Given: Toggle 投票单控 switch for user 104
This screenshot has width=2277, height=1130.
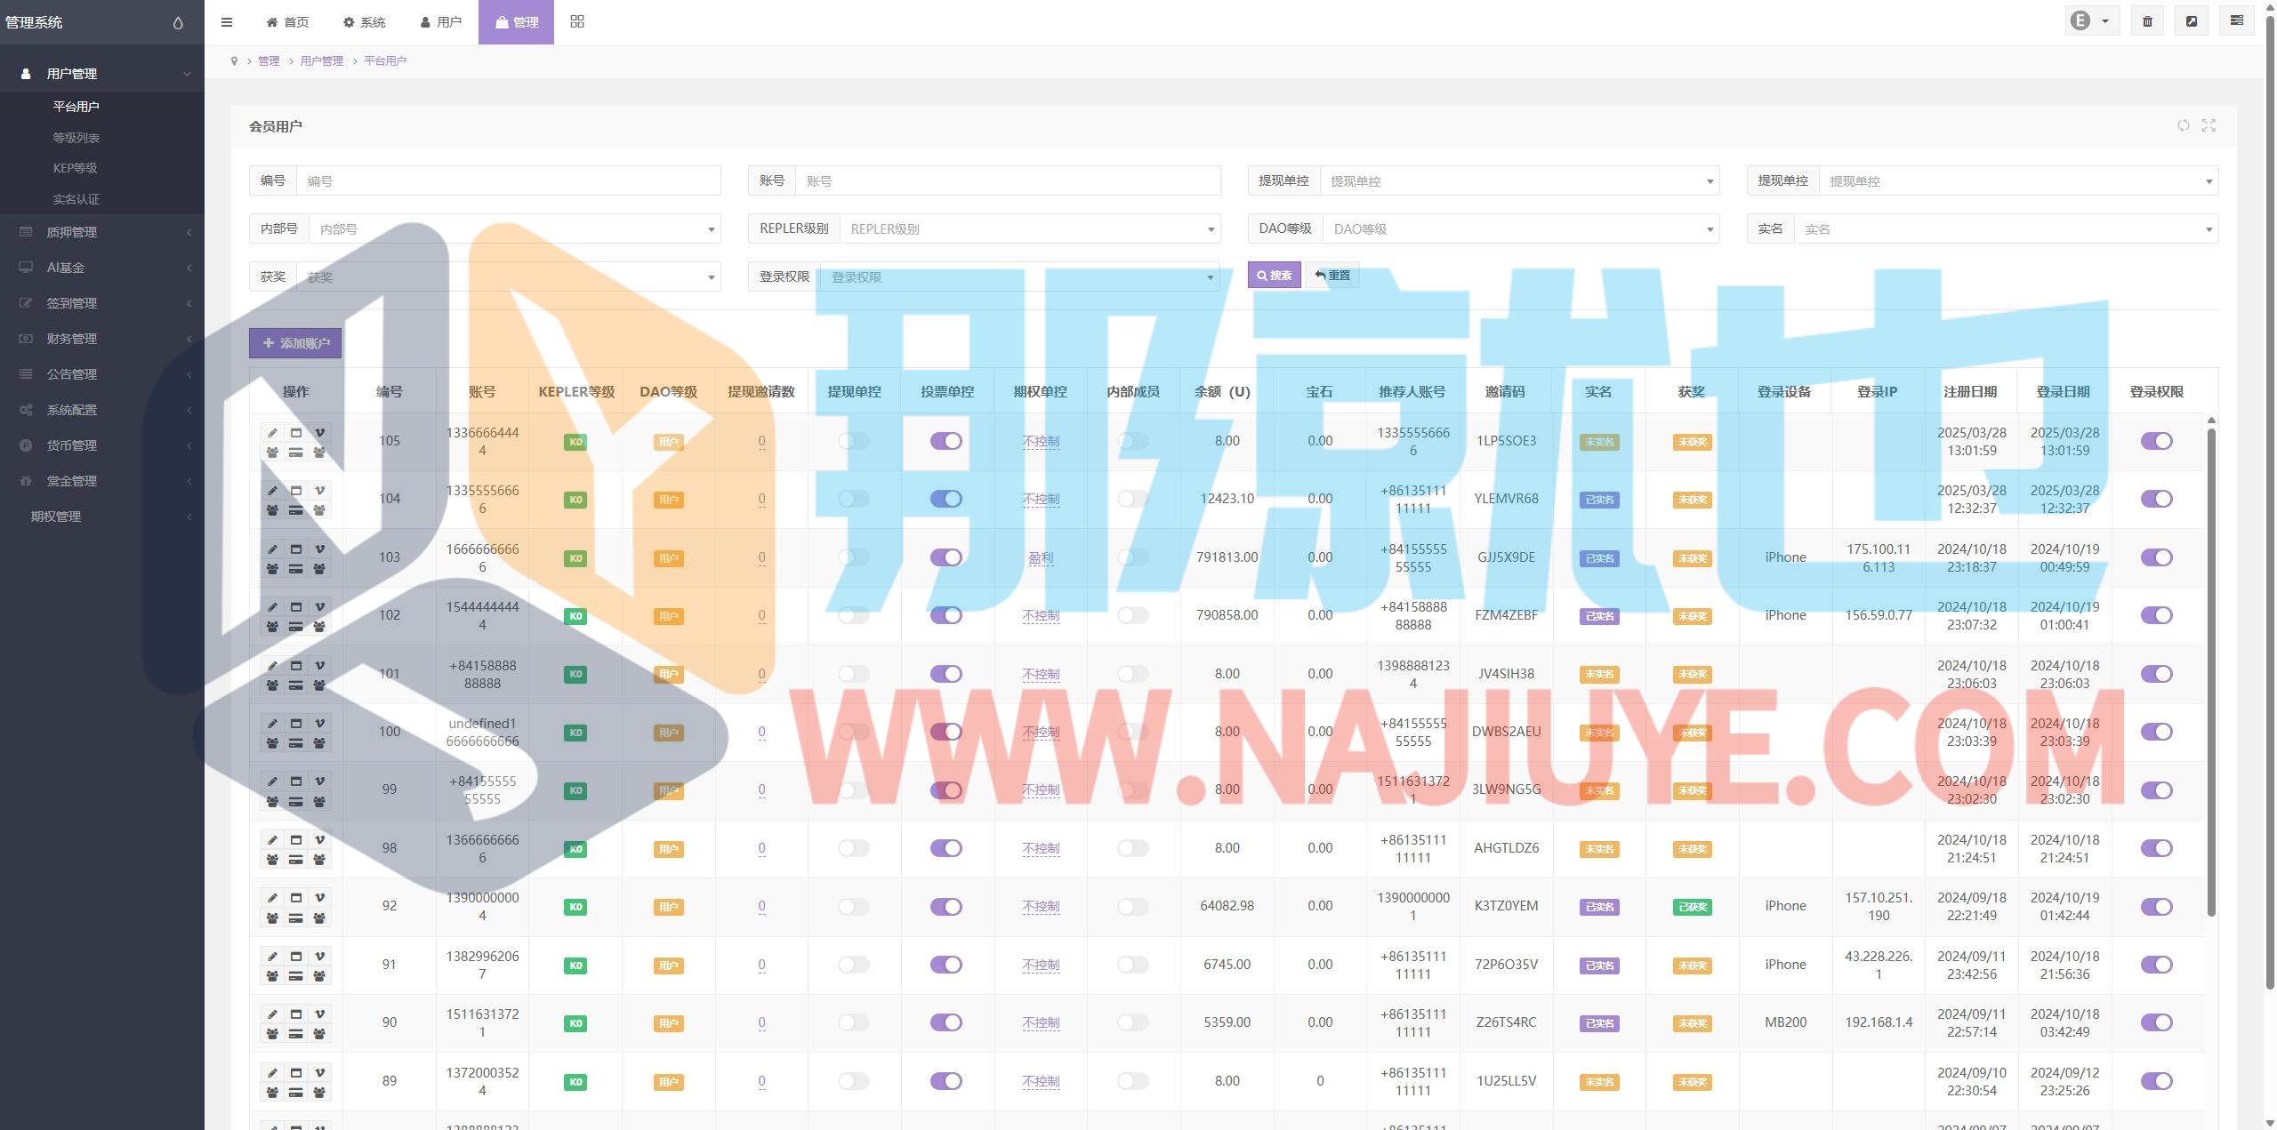Looking at the screenshot, I should point(946,499).
